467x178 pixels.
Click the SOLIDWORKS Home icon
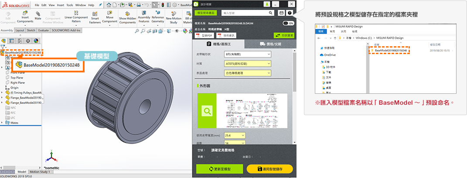tap(109, 5)
